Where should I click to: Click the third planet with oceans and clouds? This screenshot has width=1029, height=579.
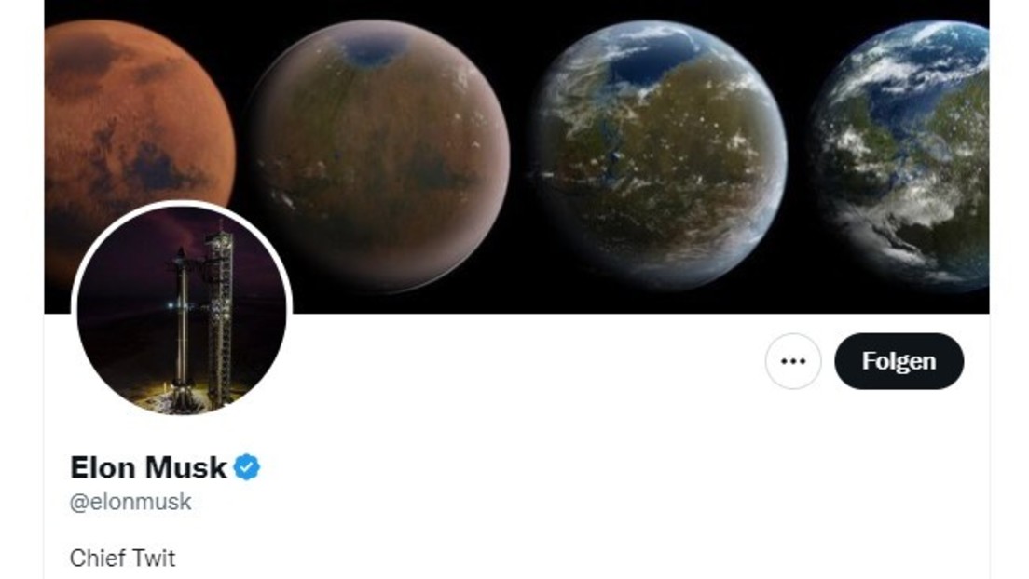[658, 156]
